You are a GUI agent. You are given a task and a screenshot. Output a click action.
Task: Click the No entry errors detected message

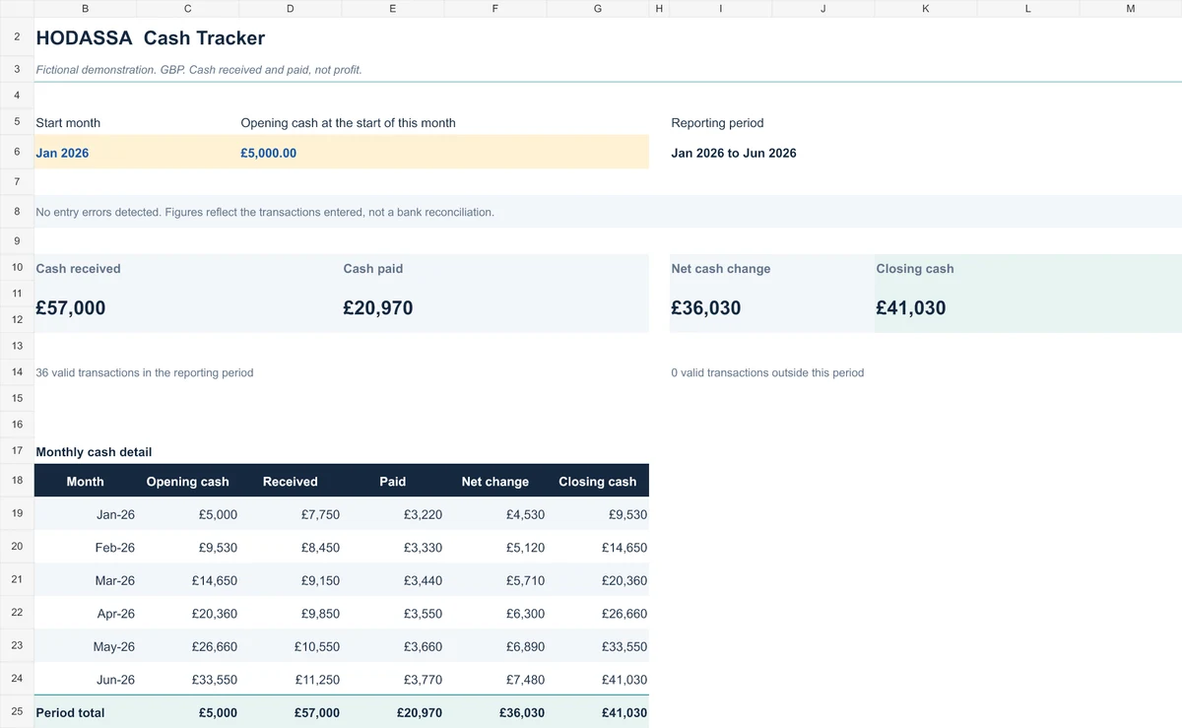click(x=265, y=212)
